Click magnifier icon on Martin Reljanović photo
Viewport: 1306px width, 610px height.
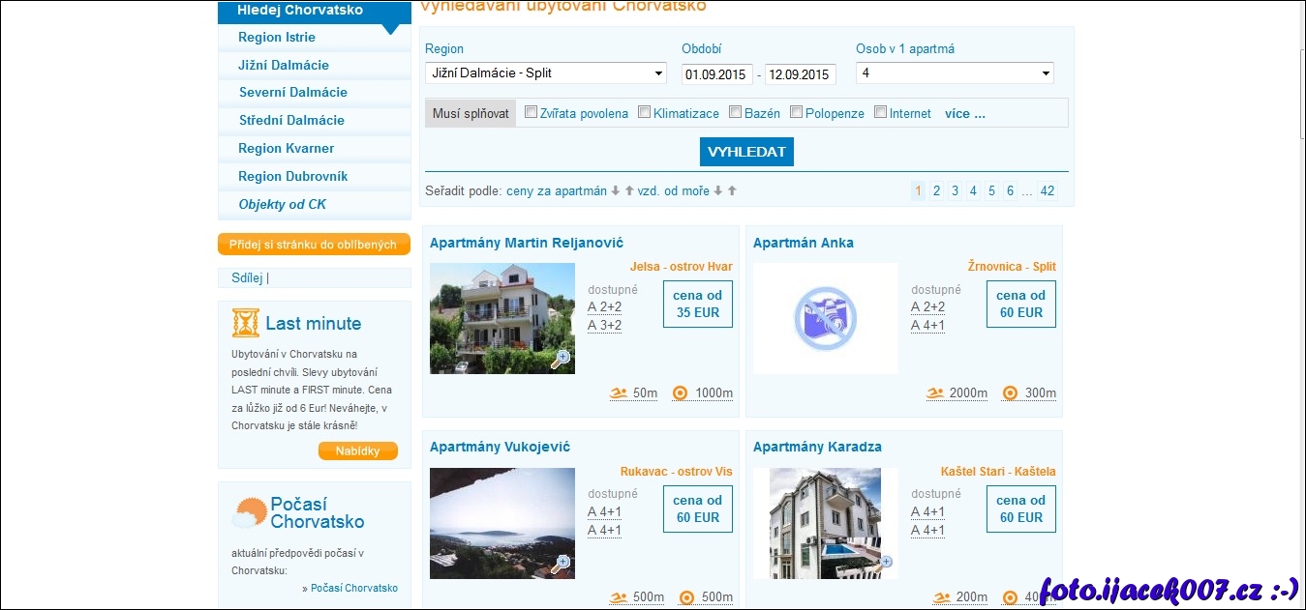(561, 359)
